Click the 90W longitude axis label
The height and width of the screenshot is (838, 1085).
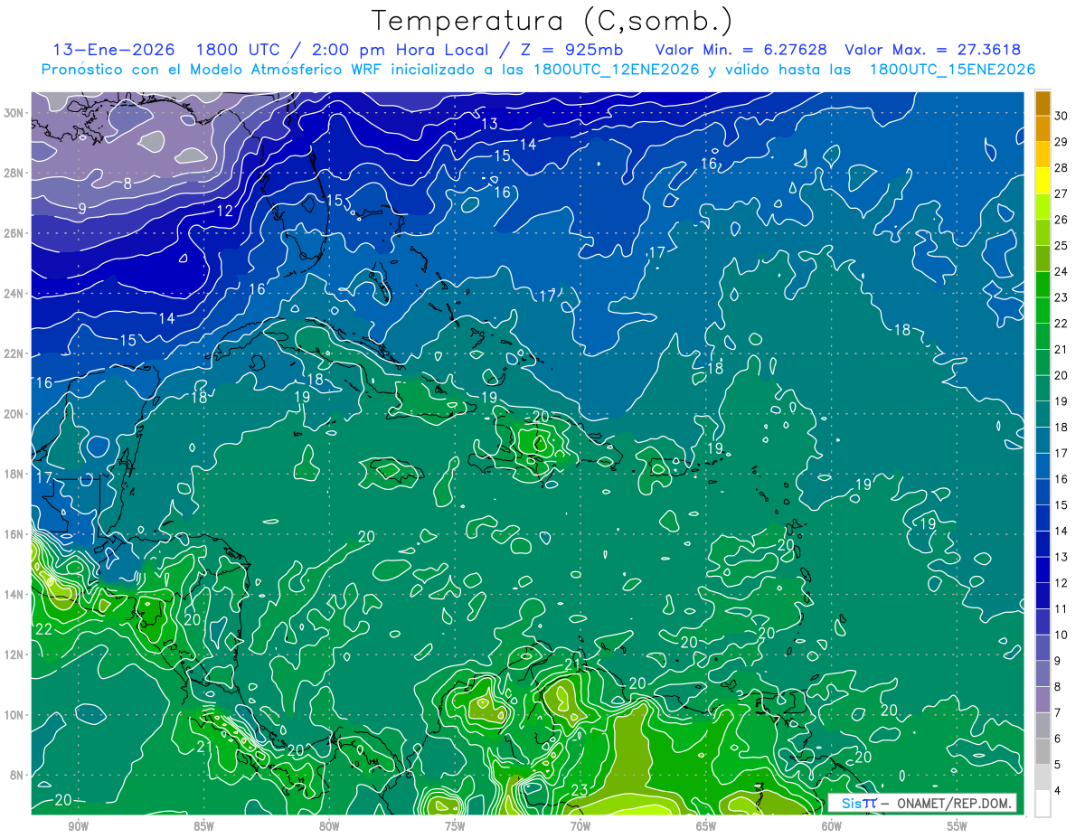[x=78, y=826]
